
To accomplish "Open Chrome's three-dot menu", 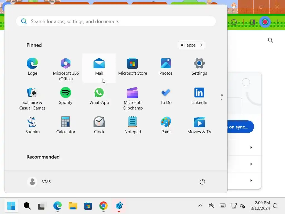I will point(277,22).
